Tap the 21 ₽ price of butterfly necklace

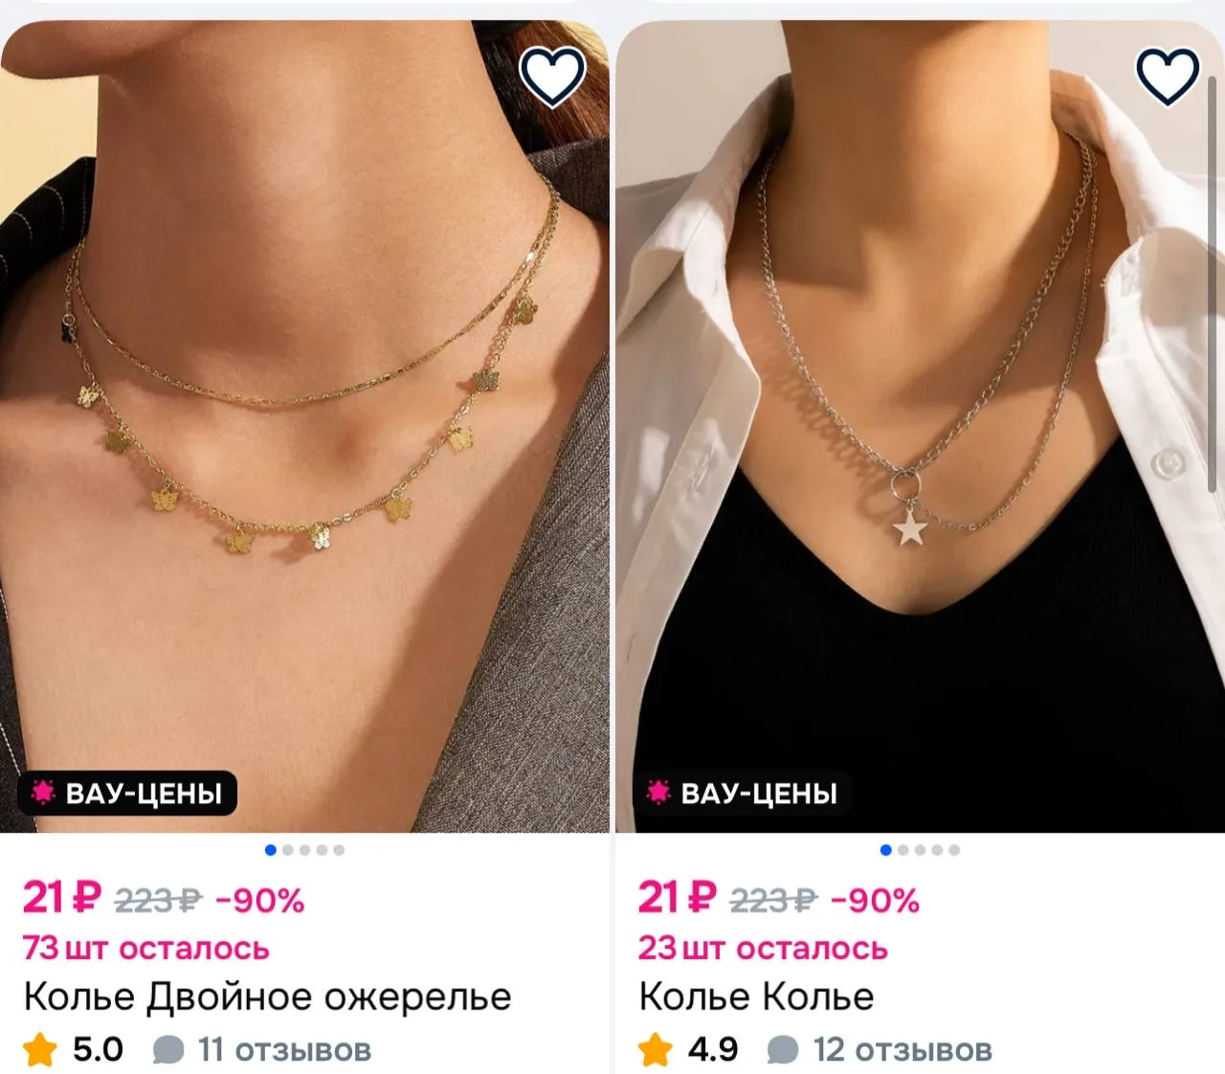click(62, 898)
